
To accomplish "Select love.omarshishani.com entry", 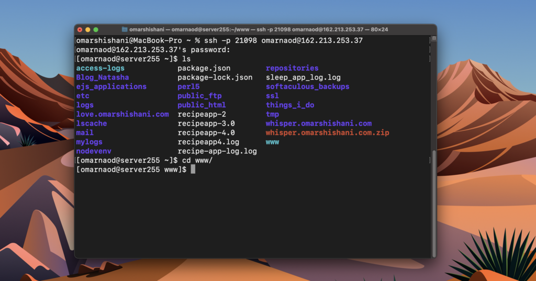I will [122, 114].
